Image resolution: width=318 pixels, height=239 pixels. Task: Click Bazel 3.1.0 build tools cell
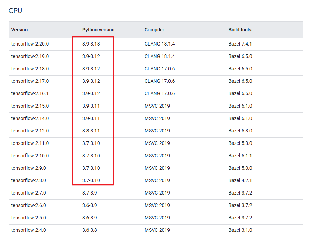pyautogui.click(x=240, y=230)
